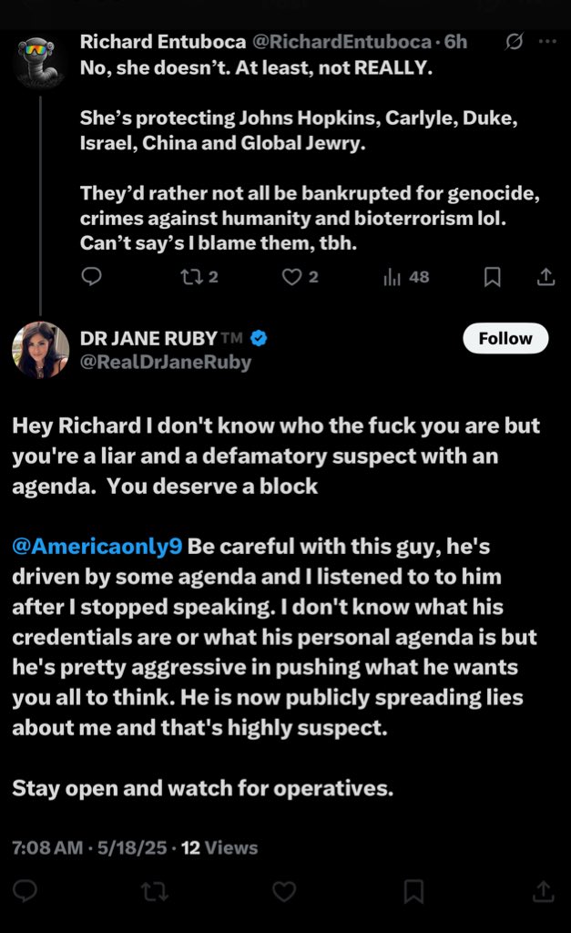Open the 12 Views count

tap(219, 847)
